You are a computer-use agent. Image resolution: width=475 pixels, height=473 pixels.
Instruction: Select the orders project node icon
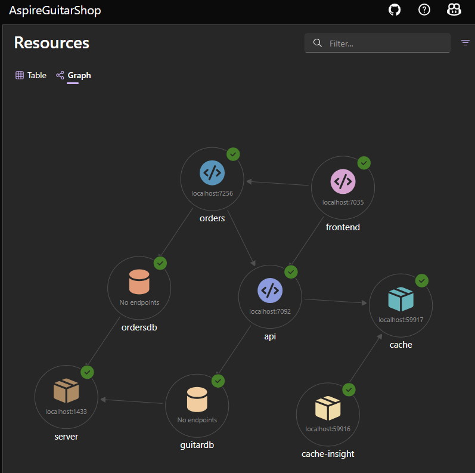point(212,173)
